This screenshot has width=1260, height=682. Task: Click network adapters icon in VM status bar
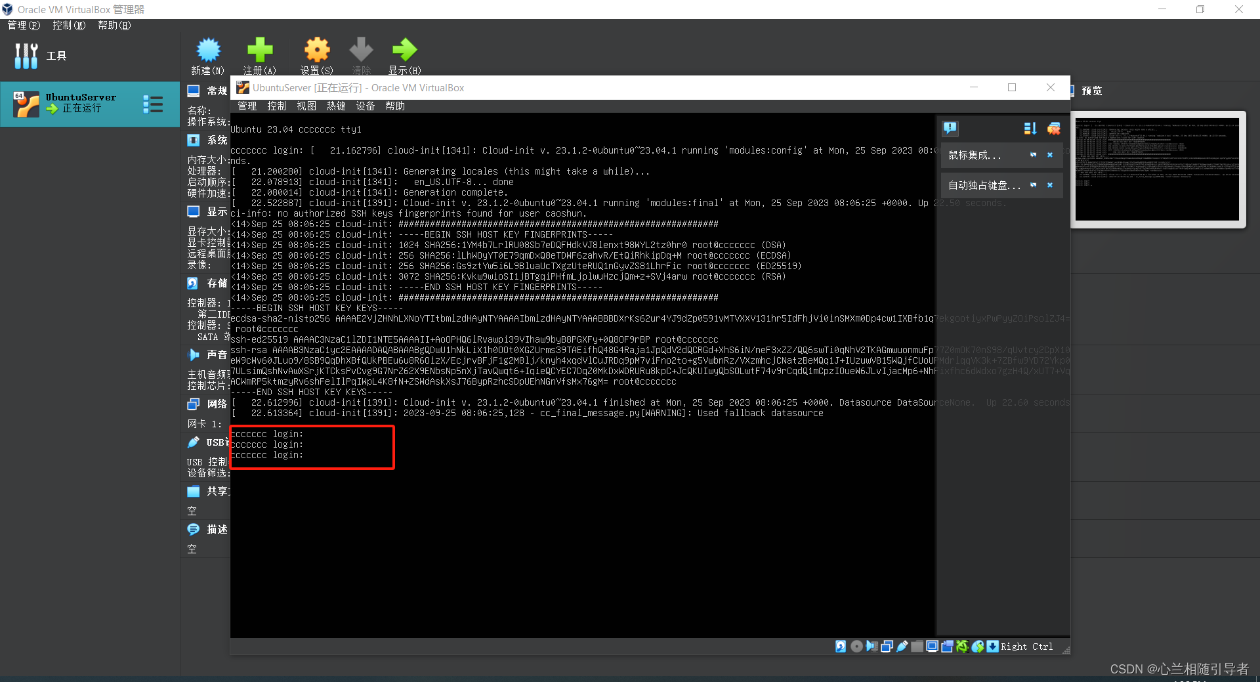887,647
